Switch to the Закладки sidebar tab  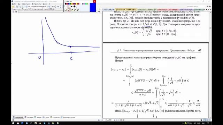point(29,117)
